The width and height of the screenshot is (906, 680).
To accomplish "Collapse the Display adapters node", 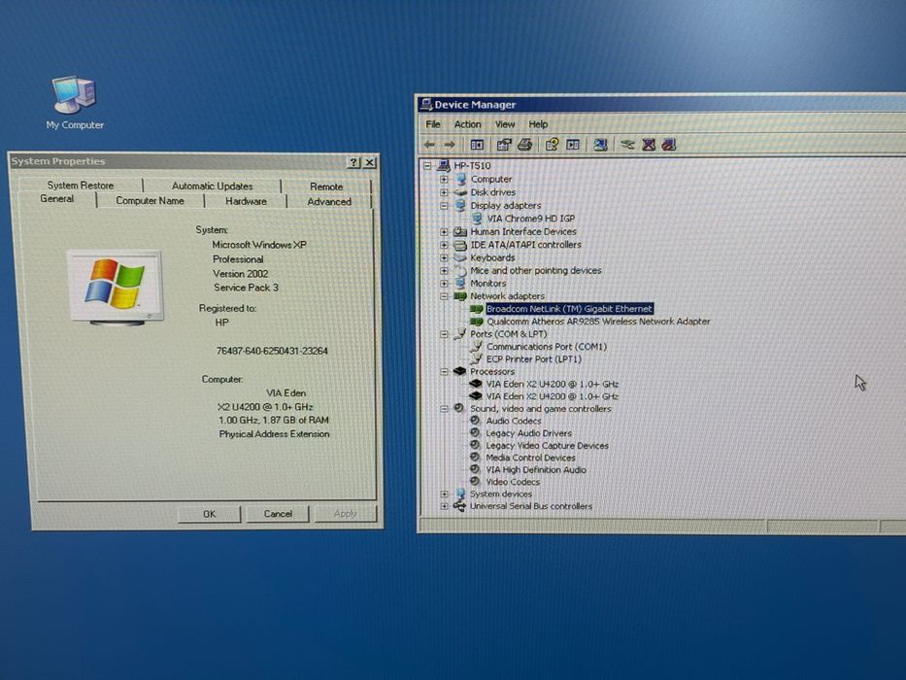I will pyautogui.click(x=444, y=205).
